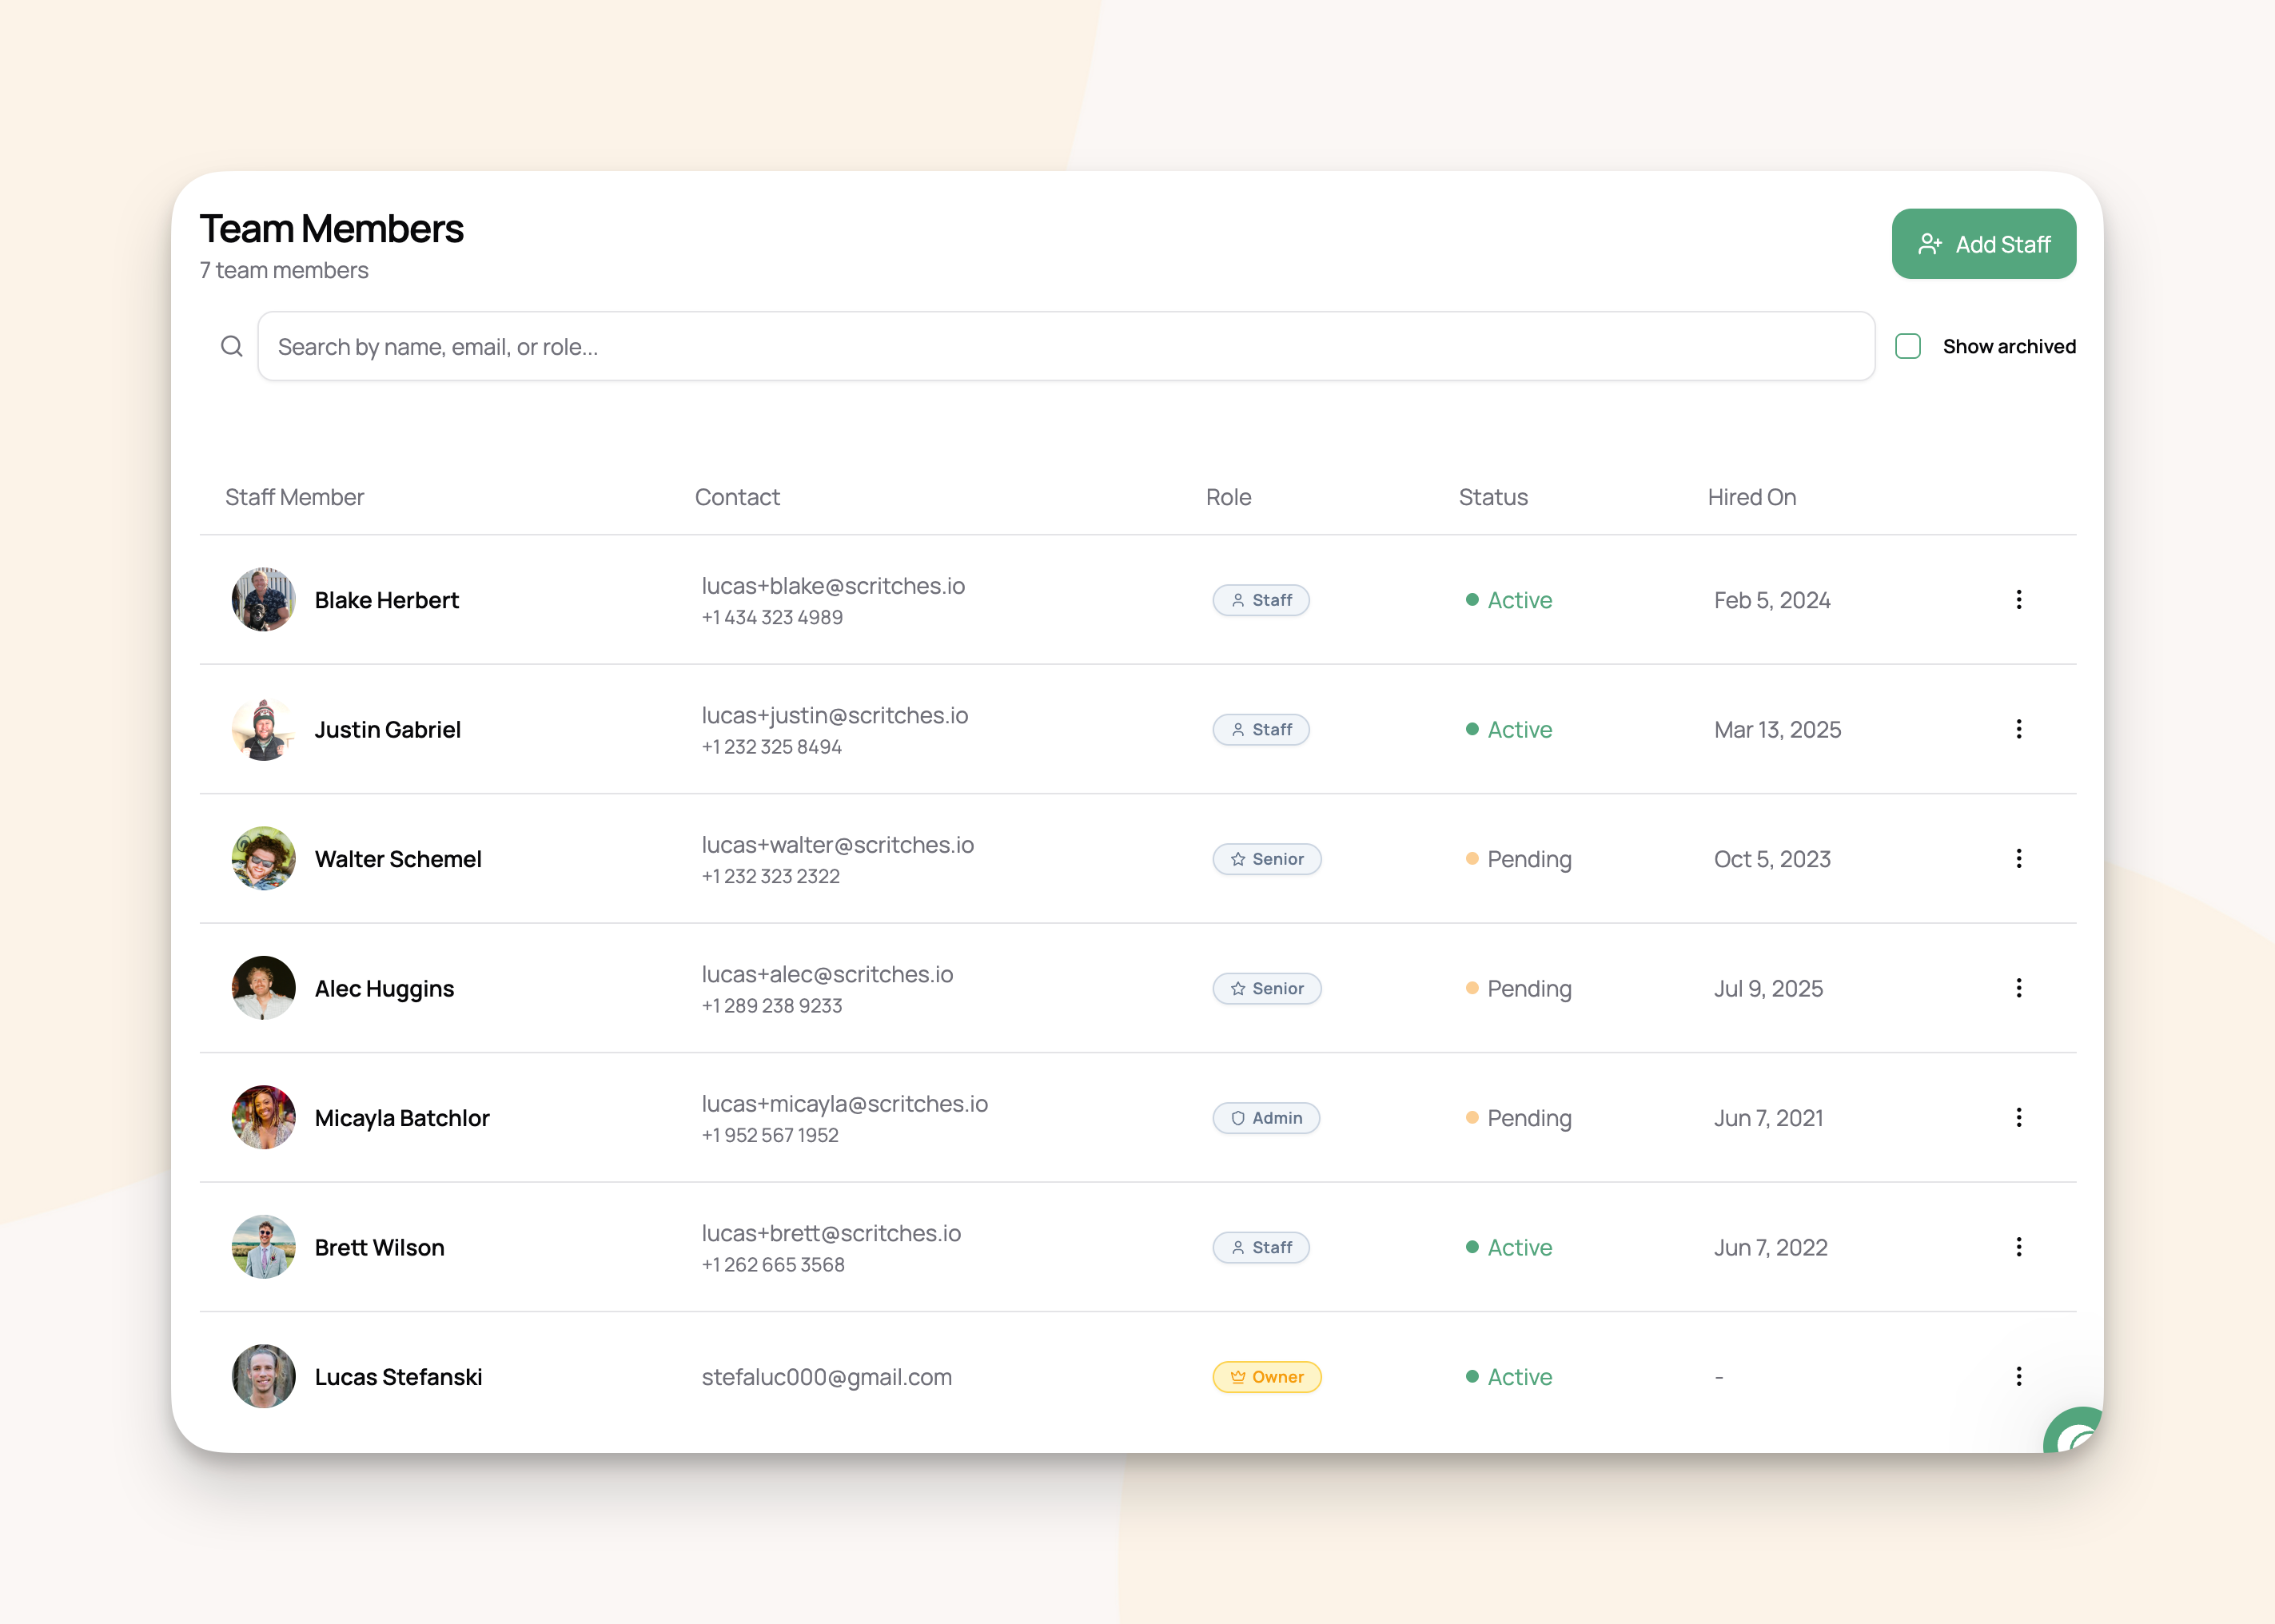This screenshot has width=2275, height=1624.
Task: Click phone number +1 262 665 3568
Action: pos(773,1265)
